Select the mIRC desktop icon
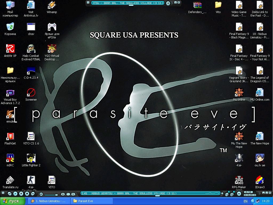This screenshot has width=273, height=205. (x=10, y=160)
